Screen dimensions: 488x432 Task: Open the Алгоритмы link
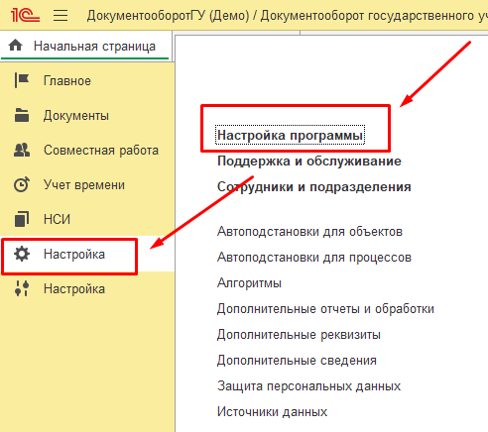[x=249, y=283]
